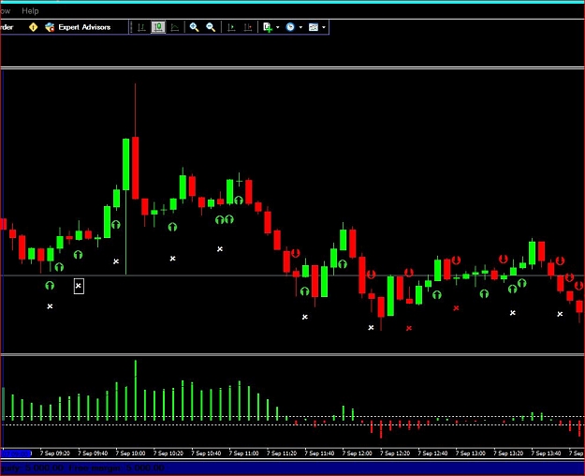This screenshot has width=585, height=476.
Task: Click the 7 Sep 10:40 time label
Action: point(206,454)
